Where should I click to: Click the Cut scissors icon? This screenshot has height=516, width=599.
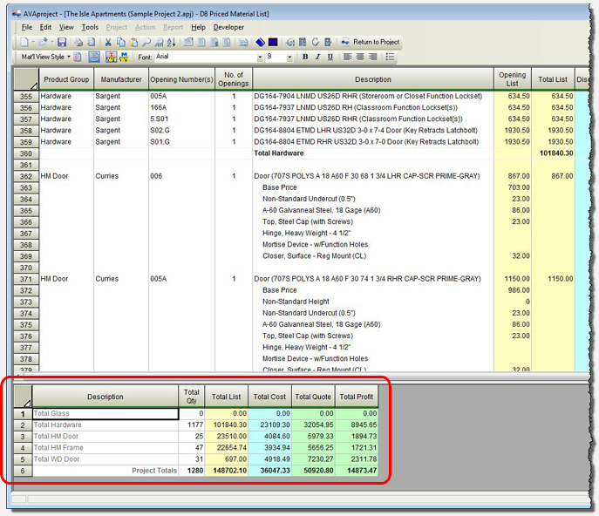click(107, 42)
